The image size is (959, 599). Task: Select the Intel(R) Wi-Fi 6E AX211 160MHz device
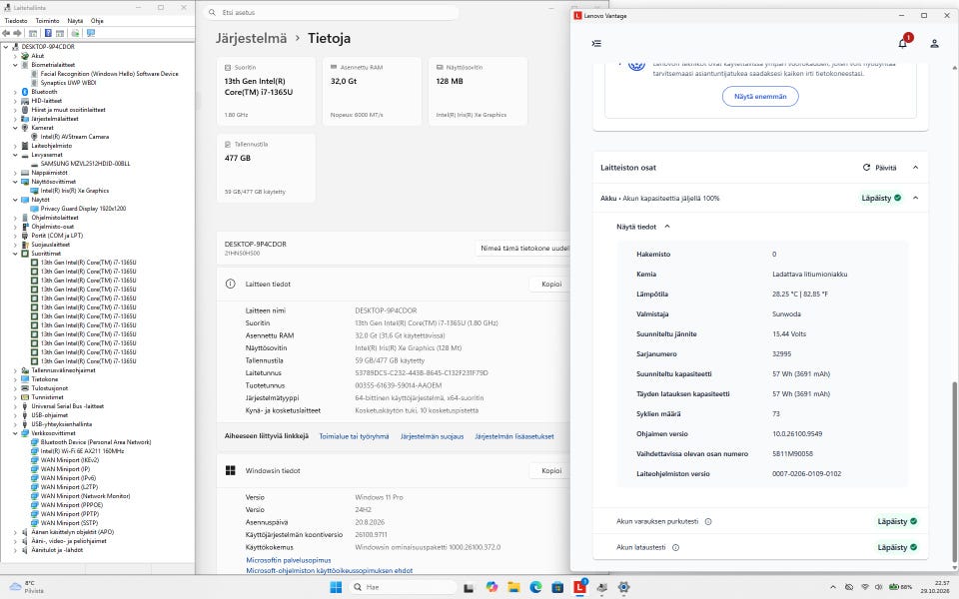pyautogui.click(x=82, y=451)
